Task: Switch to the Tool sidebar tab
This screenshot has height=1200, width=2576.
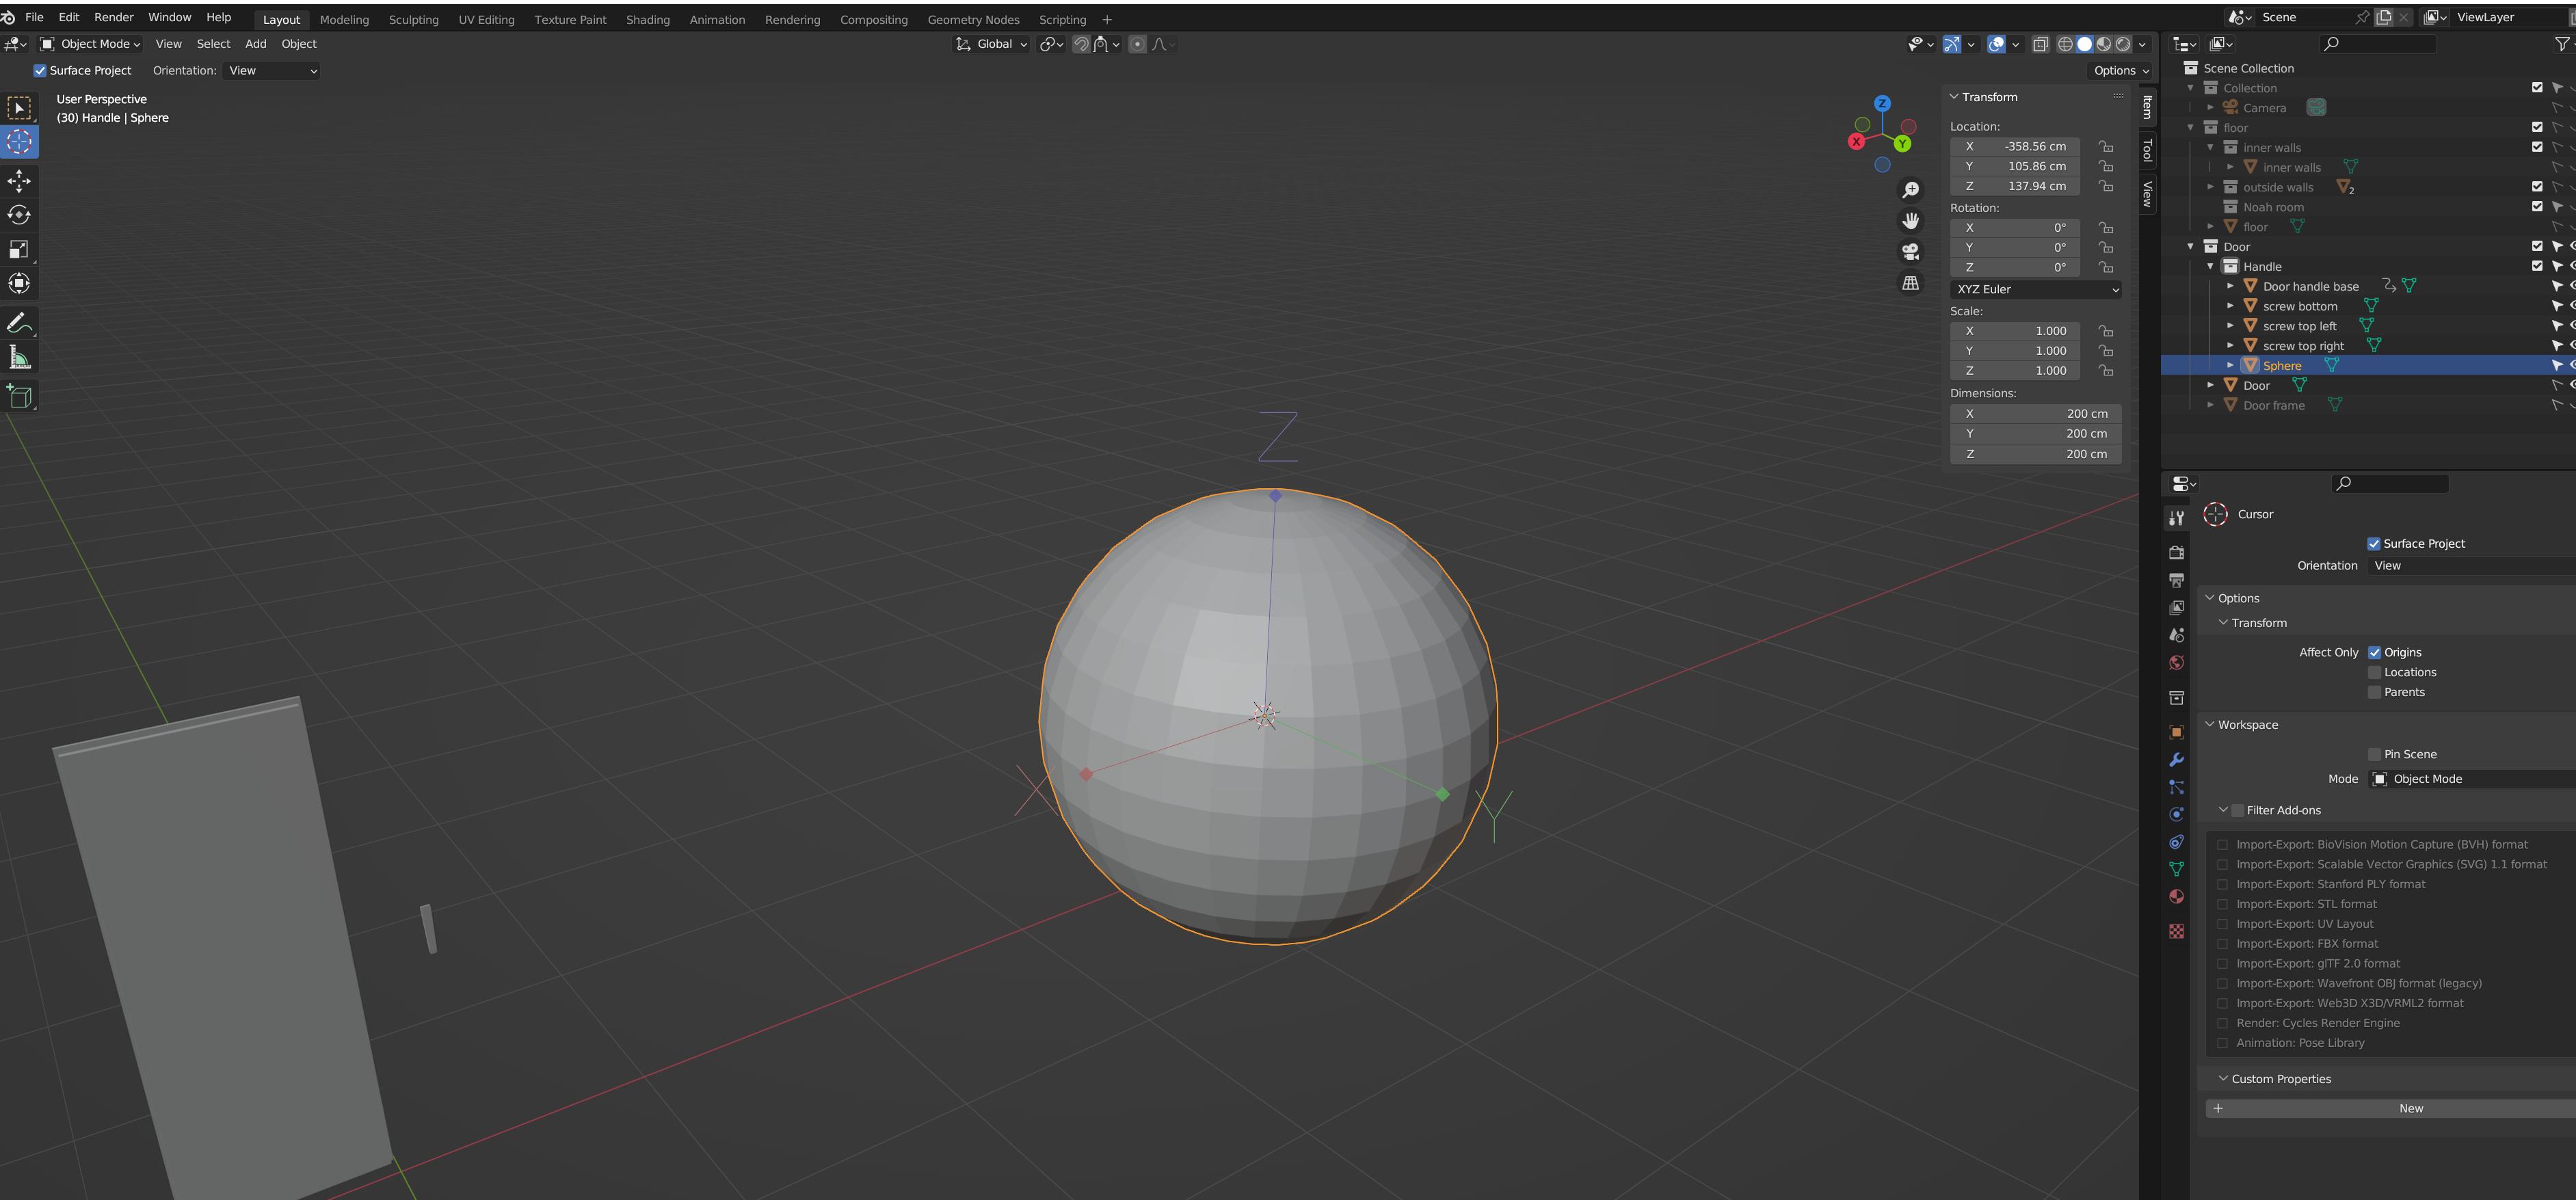Action: tap(2147, 150)
